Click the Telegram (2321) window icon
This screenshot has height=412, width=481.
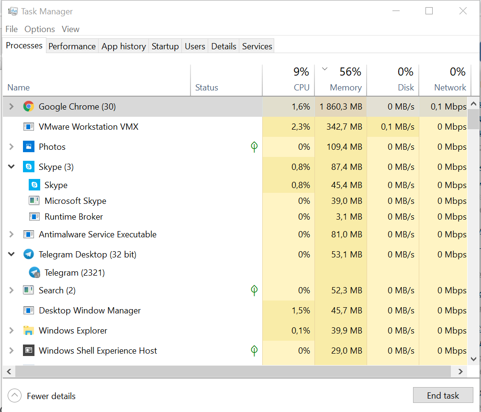(34, 272)
